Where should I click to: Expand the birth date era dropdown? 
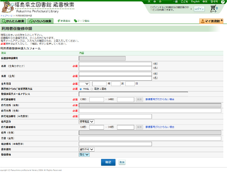click(84, 84)
